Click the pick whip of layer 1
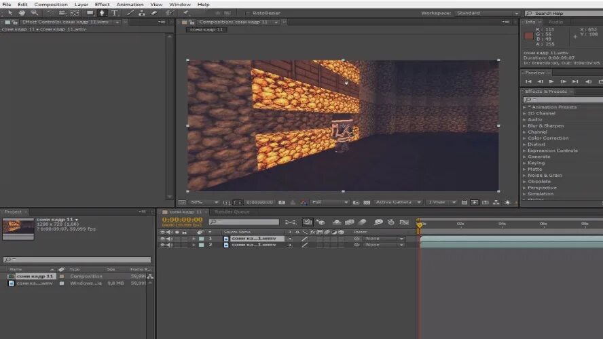This screenshot has width=603, height=339. pos(357,239)
